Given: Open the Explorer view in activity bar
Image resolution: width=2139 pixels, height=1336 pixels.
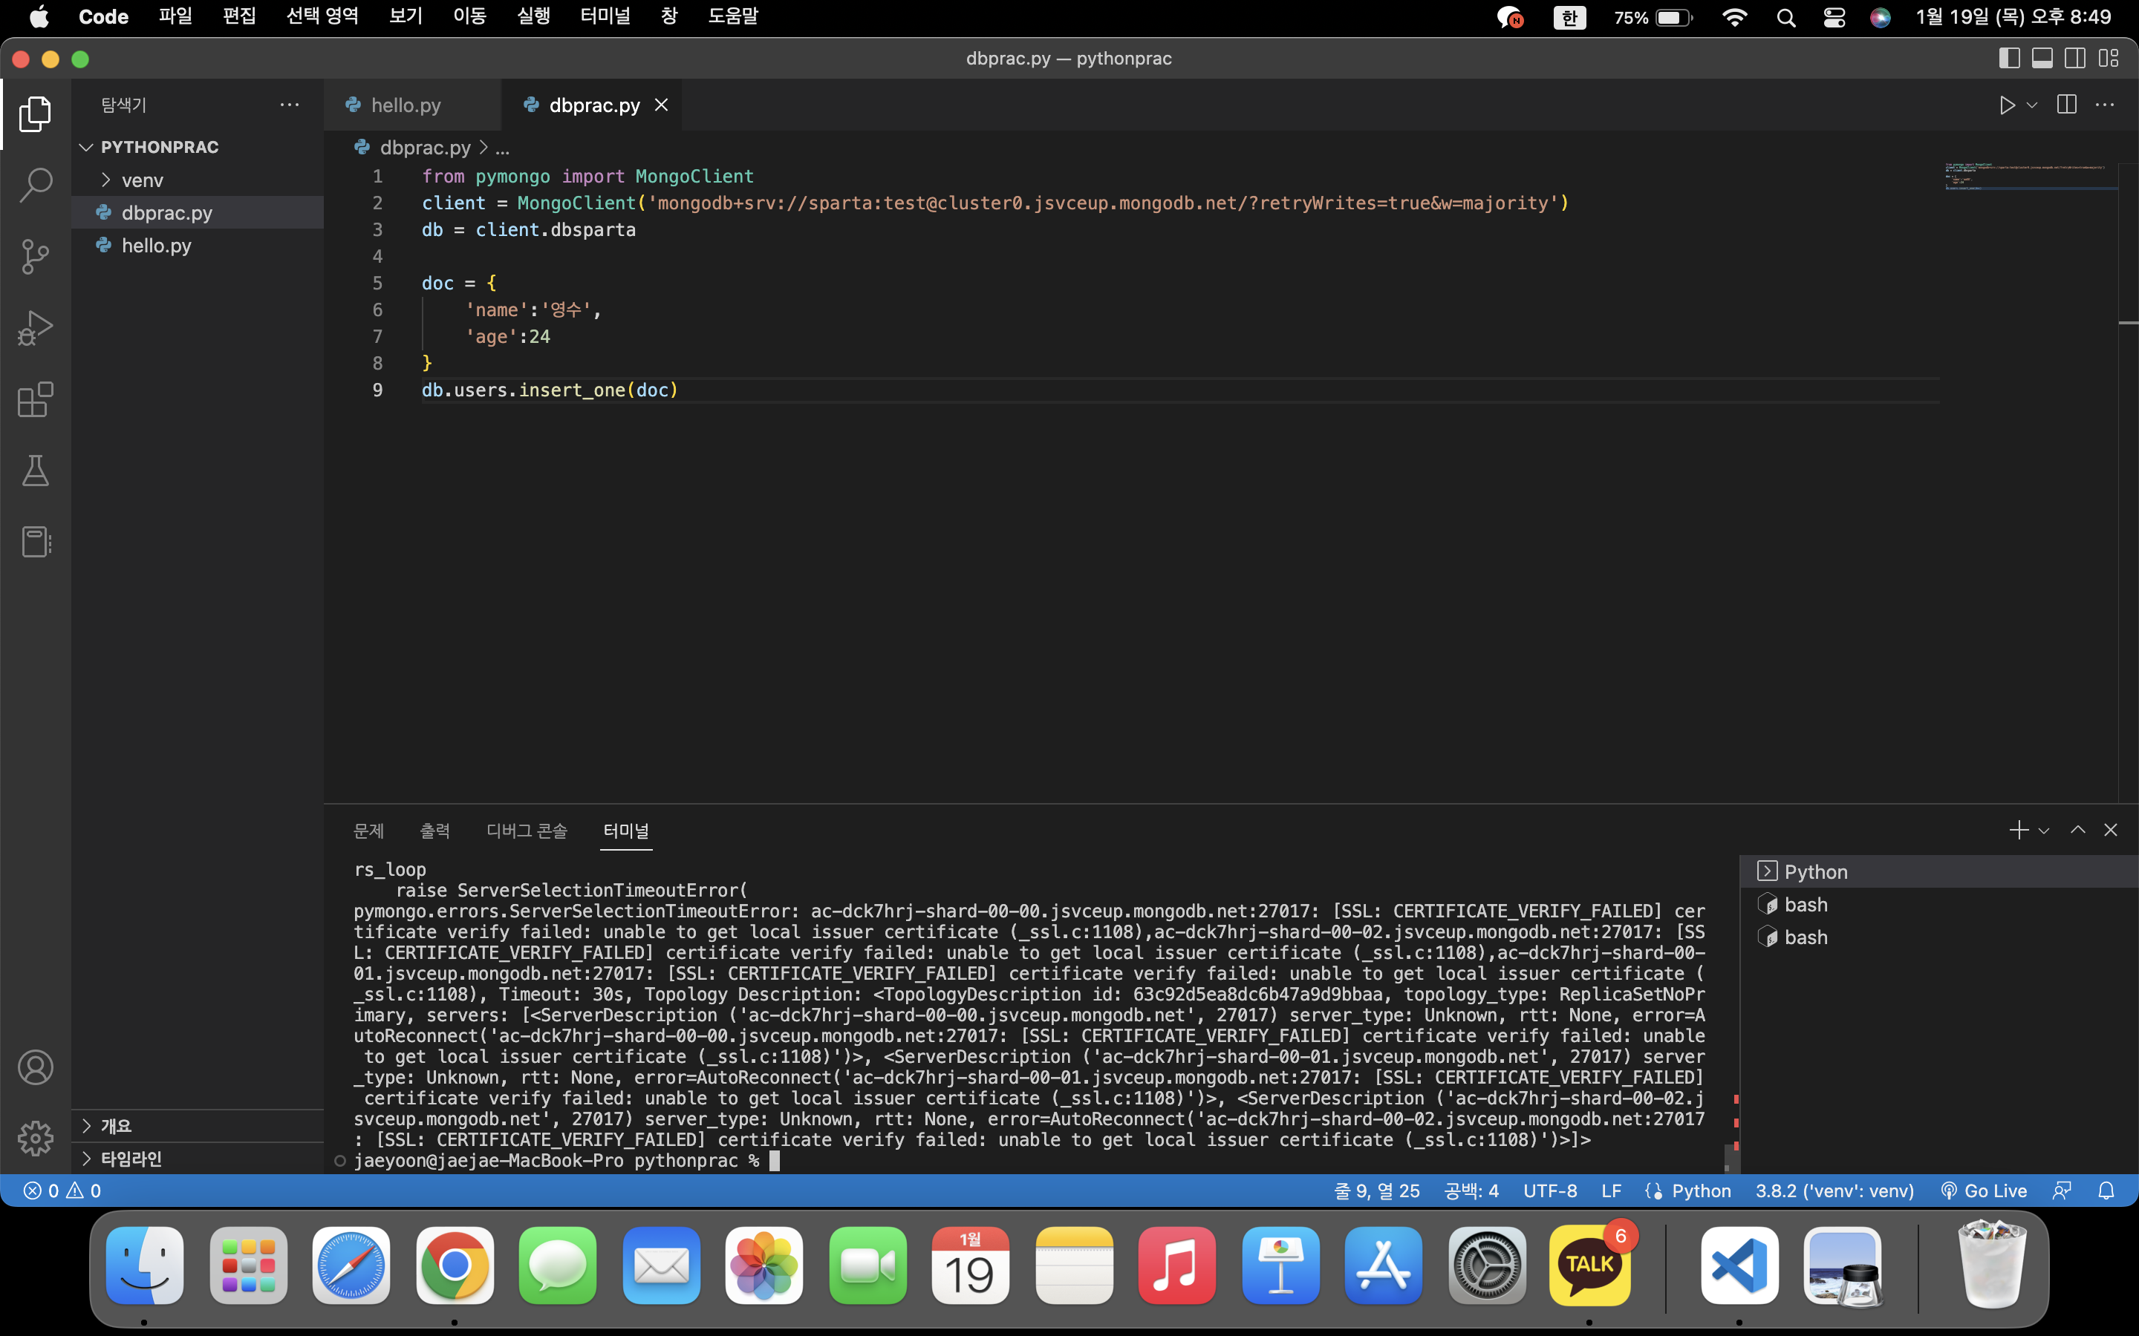Looking at the screenshot, I should pyautogui.click(x=36, y=114).
